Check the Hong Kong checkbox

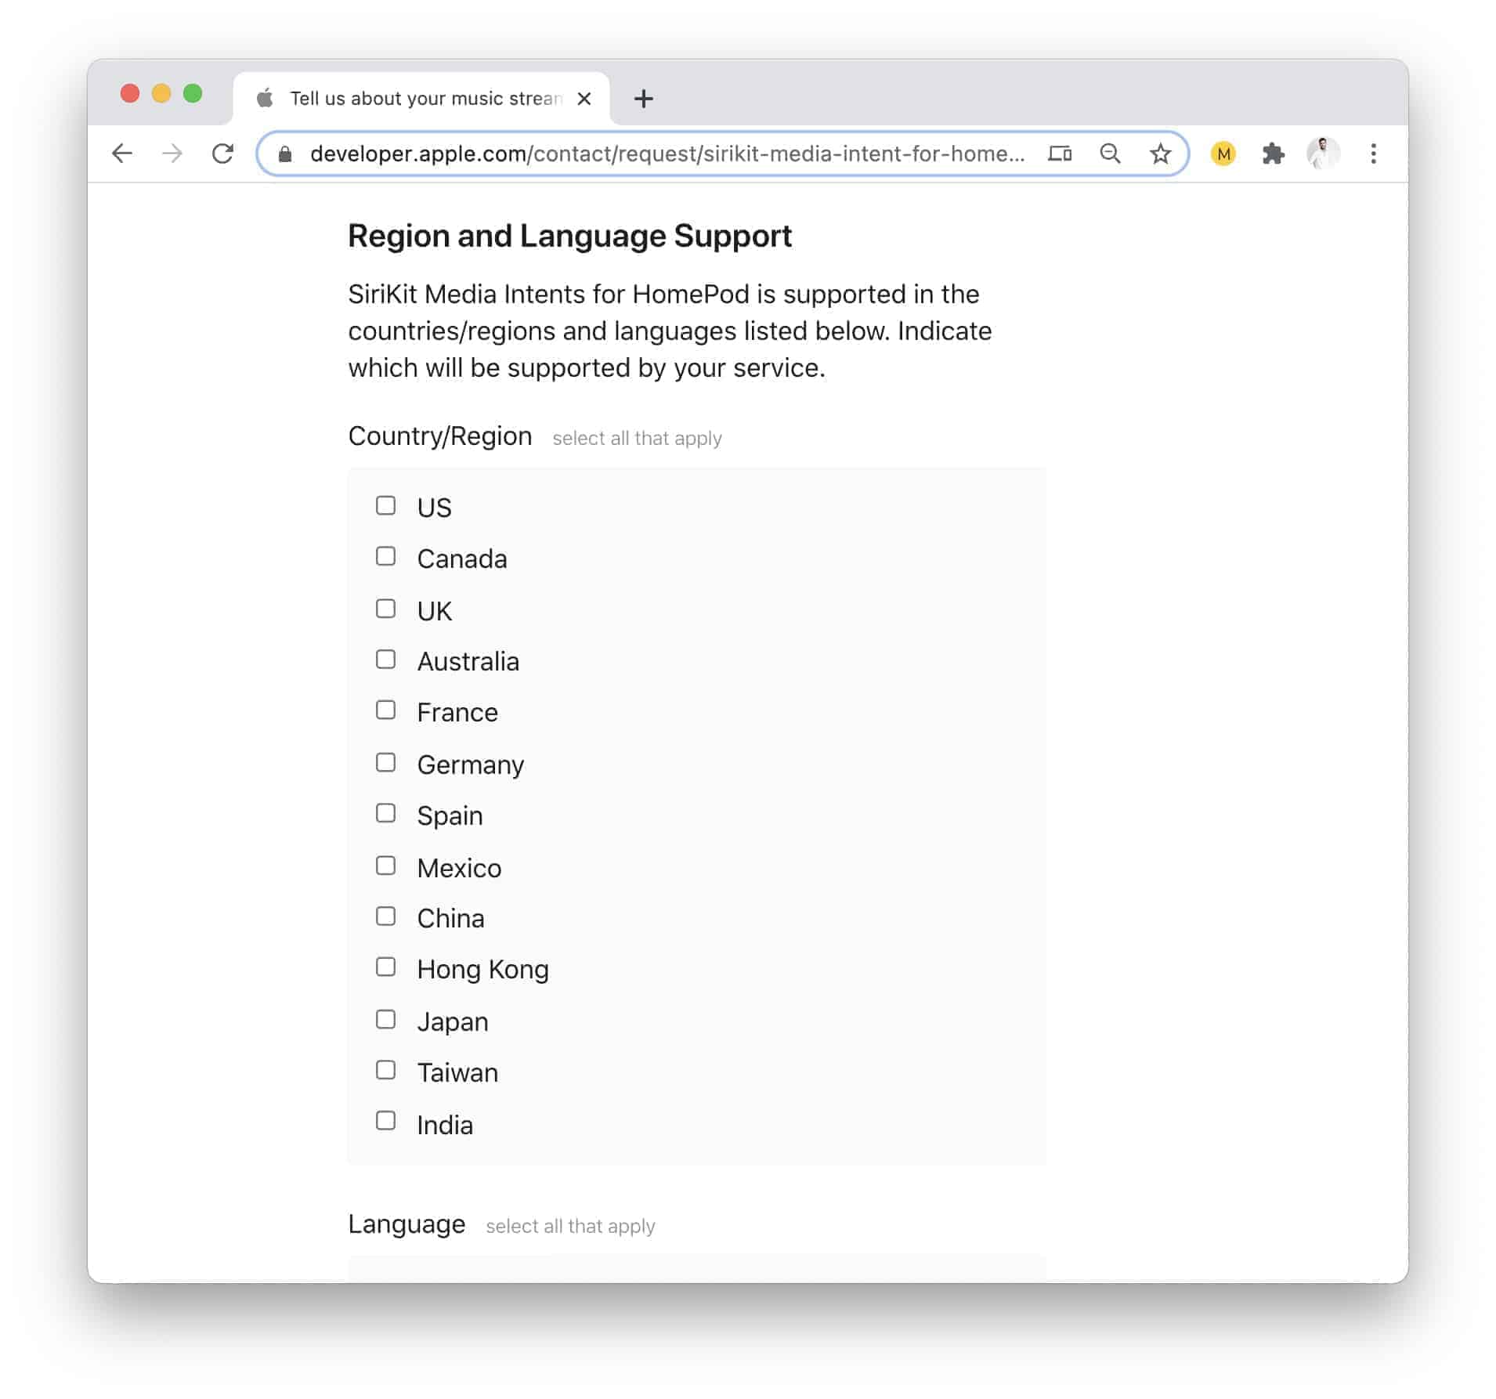[x=385, y=967]
